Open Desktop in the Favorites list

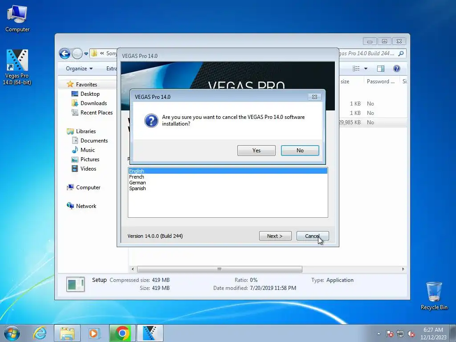coord(90,94)
